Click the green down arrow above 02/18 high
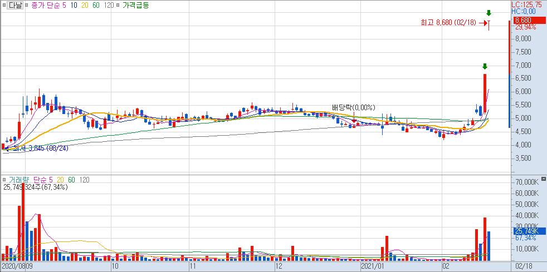547x272 pixels. [x=489, y=13]
